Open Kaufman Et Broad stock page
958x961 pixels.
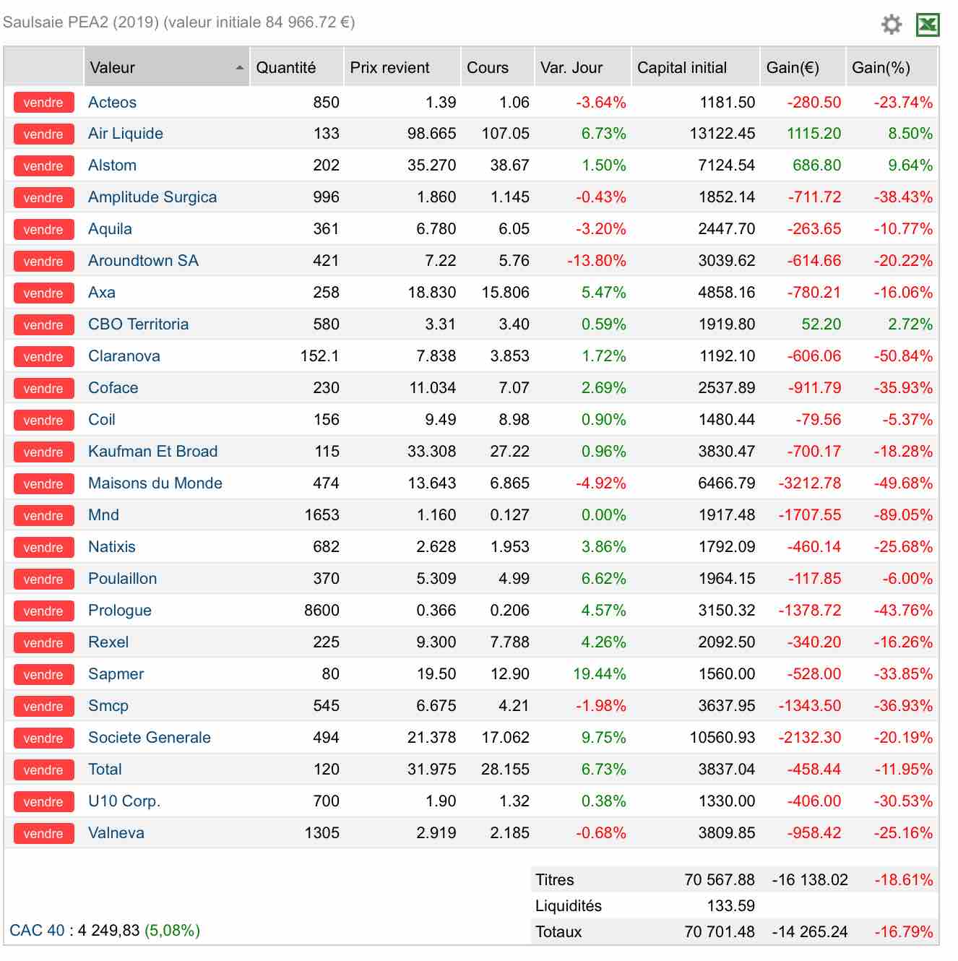[x=152, y=452]
